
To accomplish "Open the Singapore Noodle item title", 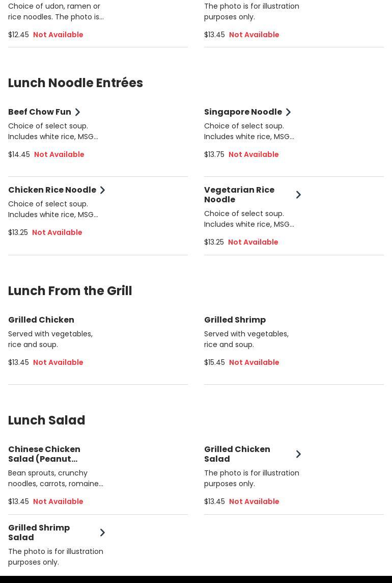I will tap(243, 112).
